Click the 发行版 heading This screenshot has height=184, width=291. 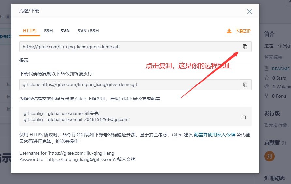pyautogui.click(x=272, y=113)
